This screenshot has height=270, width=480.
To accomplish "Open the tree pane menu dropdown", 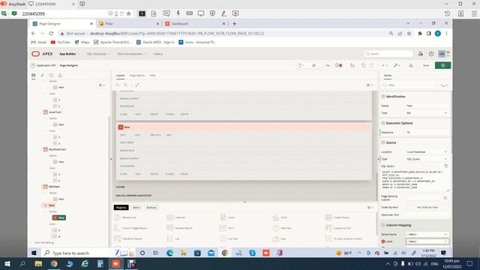I will click(x=102, y=85).
